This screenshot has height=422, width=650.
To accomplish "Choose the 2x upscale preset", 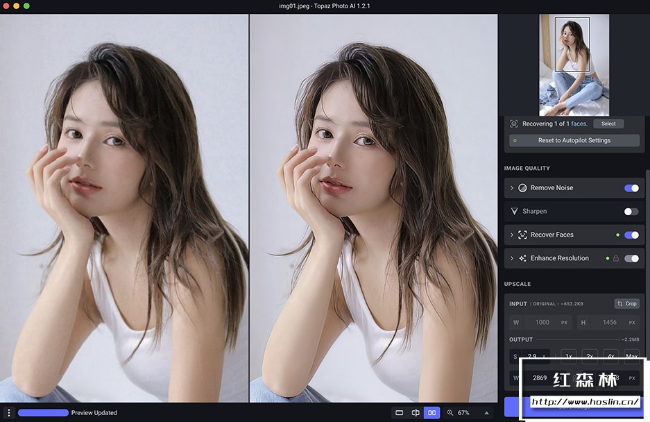I will tap(590, 355).
